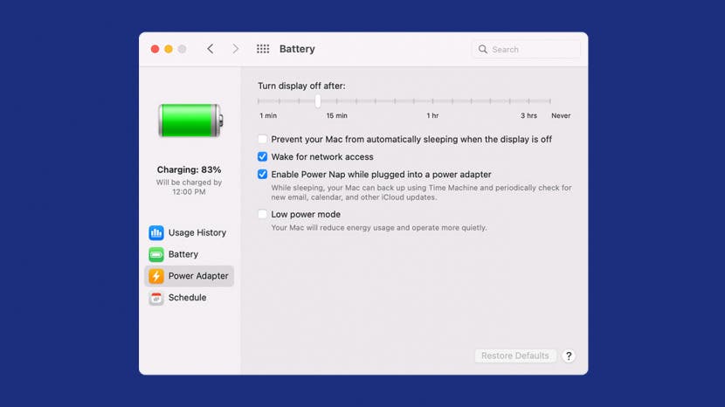The image size is (725, 407).
Task: Select the Power Adapter section
Action: point(189,276)
